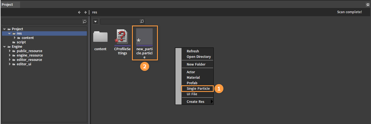Select the new_particle.particle file

click(x=145, y=43)
